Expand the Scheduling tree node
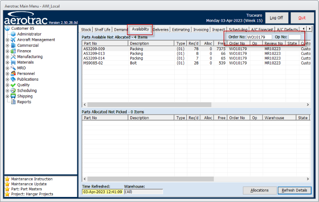This screenshot has height=202, width=319. (x=7, y=91)
